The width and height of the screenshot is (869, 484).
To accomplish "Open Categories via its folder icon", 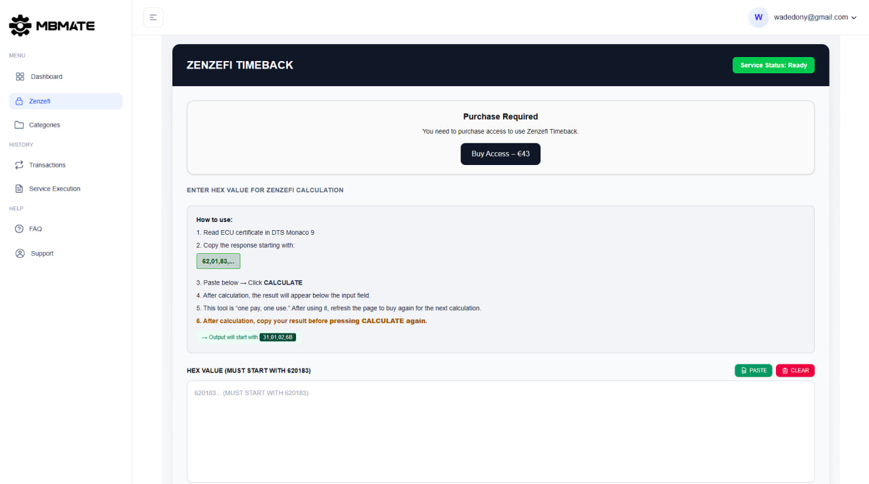I will pyautogui.click(x=19, y=124).
